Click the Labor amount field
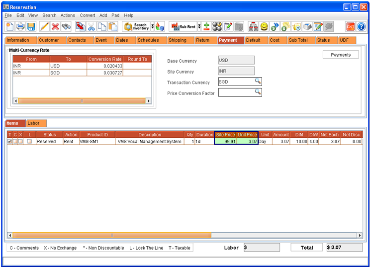 click(x=262, y=248)
